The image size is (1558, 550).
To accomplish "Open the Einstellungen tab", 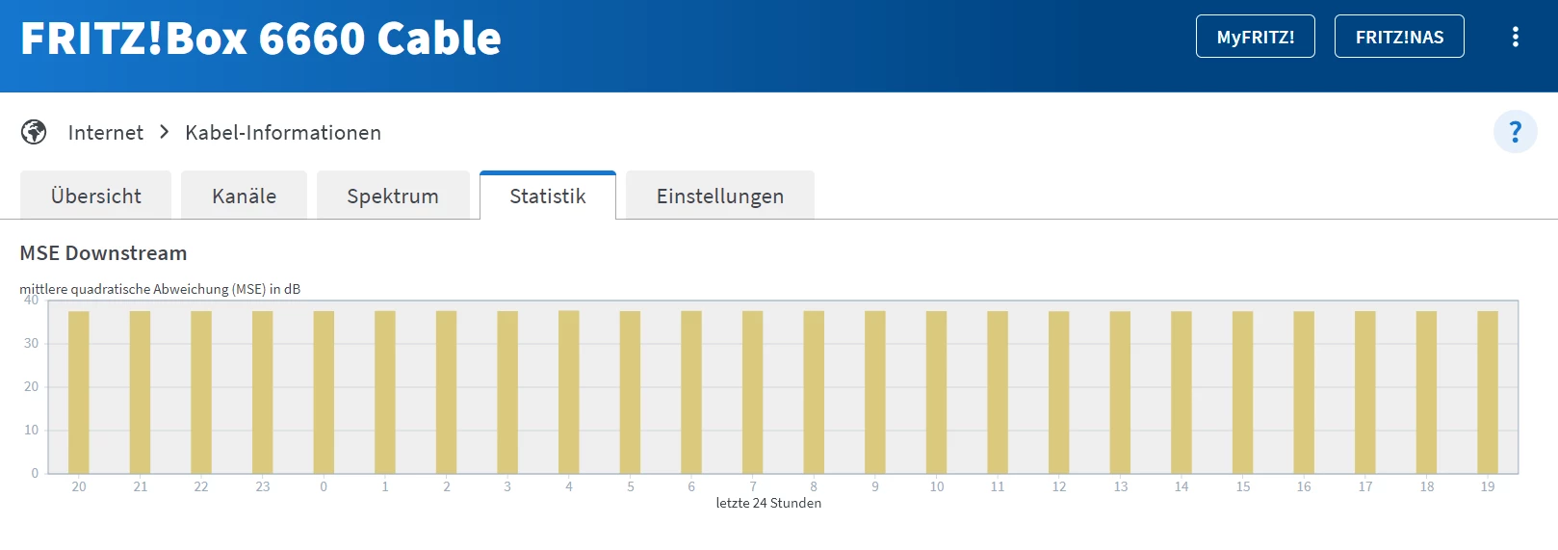I will click(x=720, y=196).
